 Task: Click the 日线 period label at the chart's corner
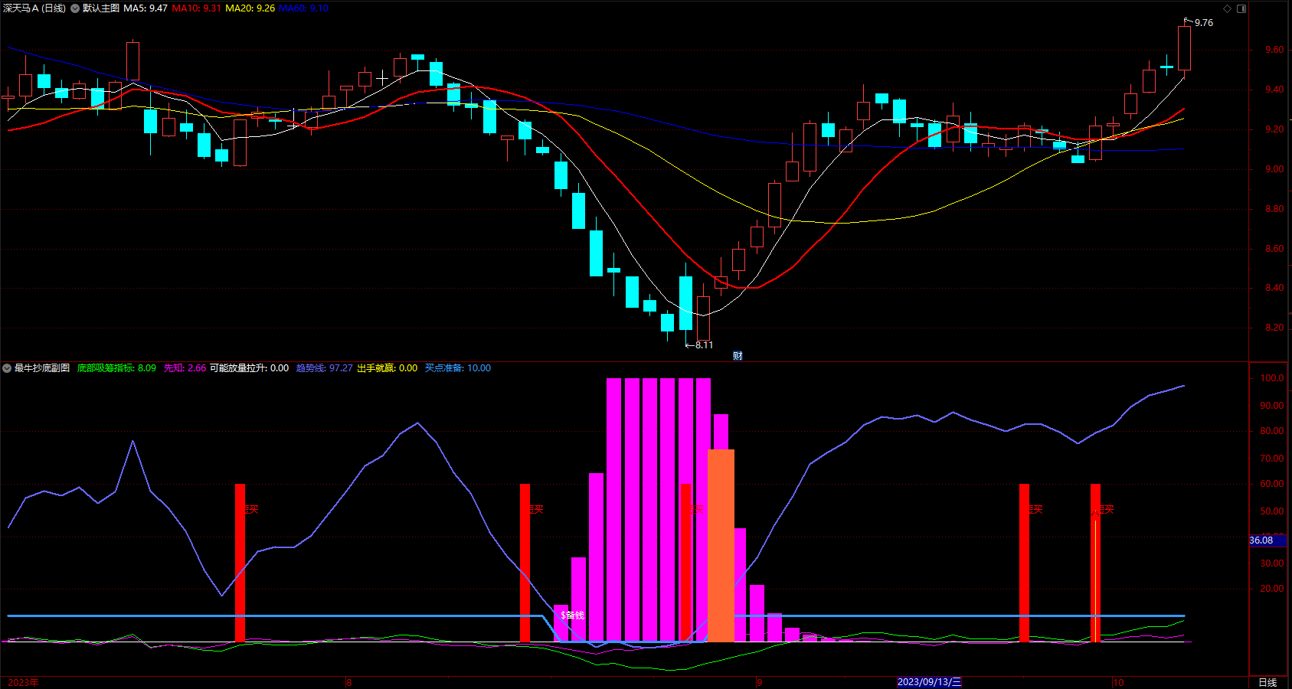pos(1268,682)
